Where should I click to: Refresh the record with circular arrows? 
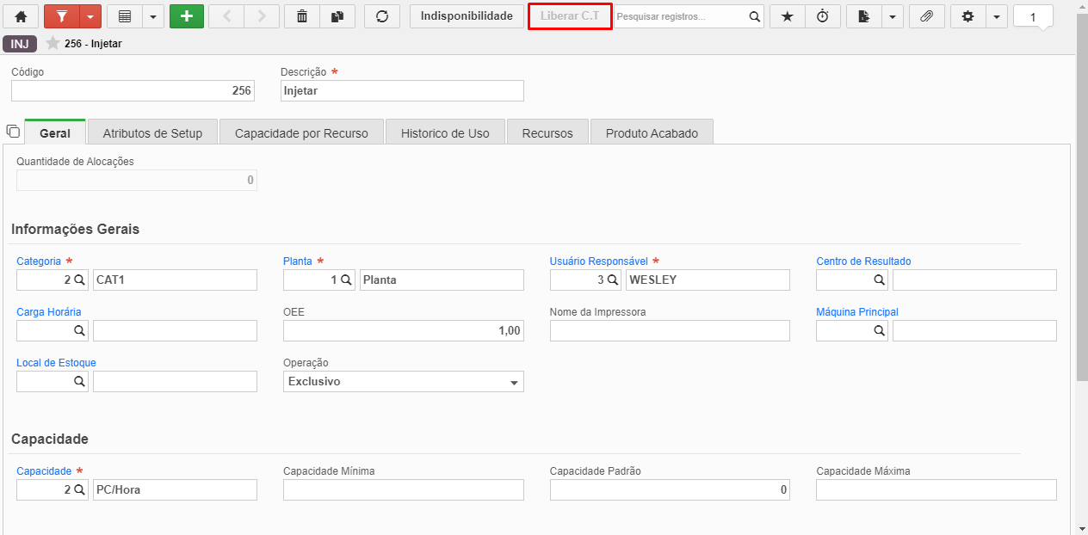382,16
